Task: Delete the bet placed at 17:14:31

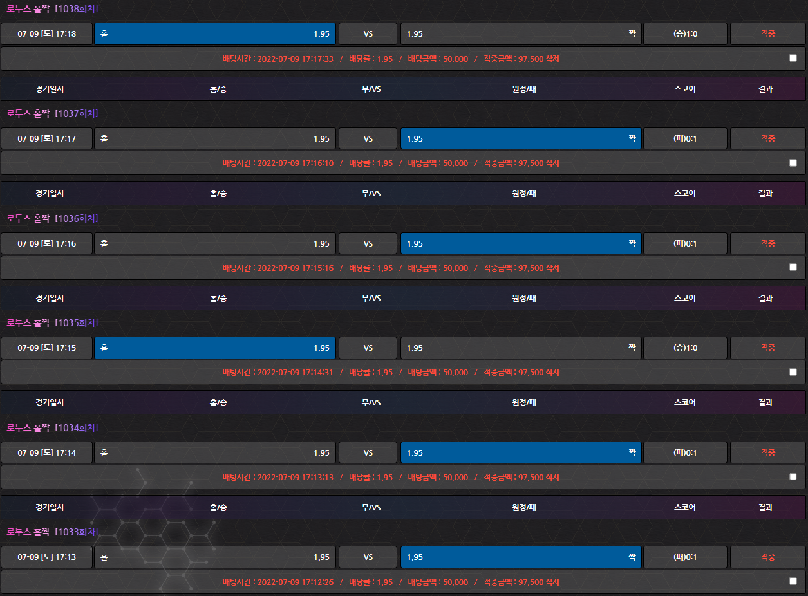Action: pyautogui.click(x=552, y=373)
